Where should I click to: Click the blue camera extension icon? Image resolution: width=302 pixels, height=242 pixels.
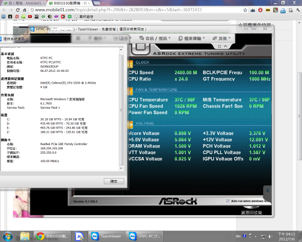coord(253,10)
